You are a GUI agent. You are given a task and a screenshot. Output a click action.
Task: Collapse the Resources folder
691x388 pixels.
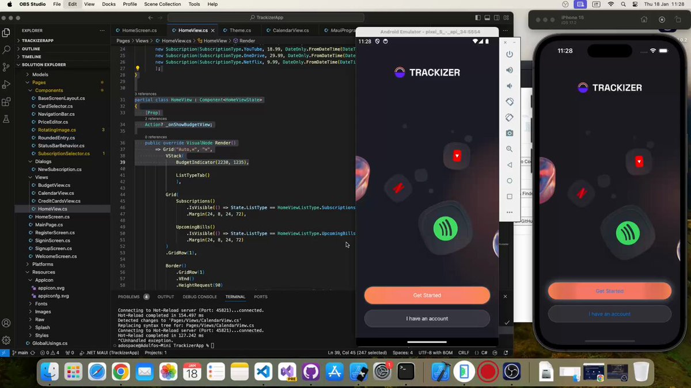tap(44, 272)
